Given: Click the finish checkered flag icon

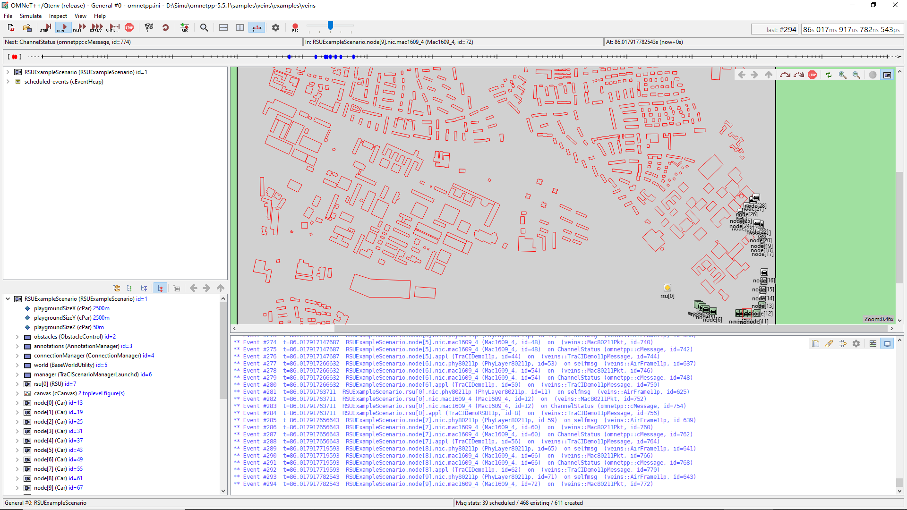Looking at the screenshot, I should click(149, 27).
